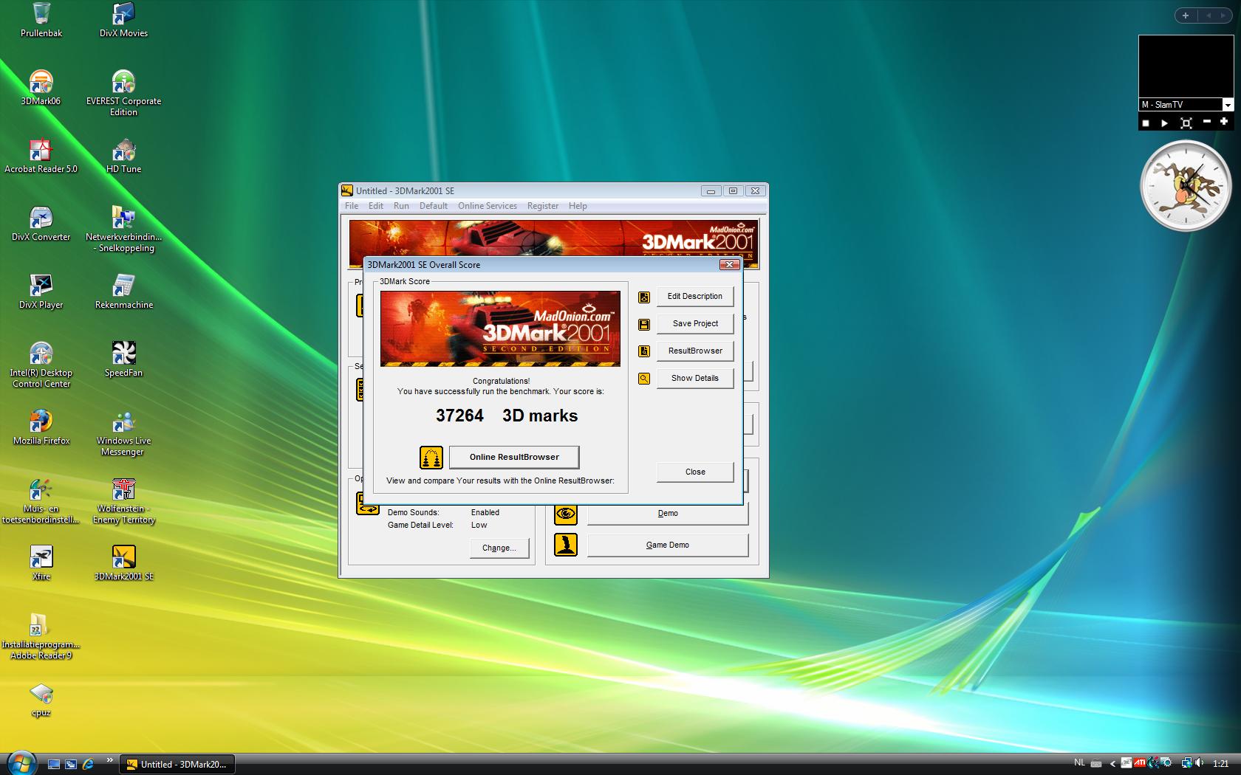Open the ATI tray icon in taskbar
The image size is (1241, 775).
click(1139, 763)
